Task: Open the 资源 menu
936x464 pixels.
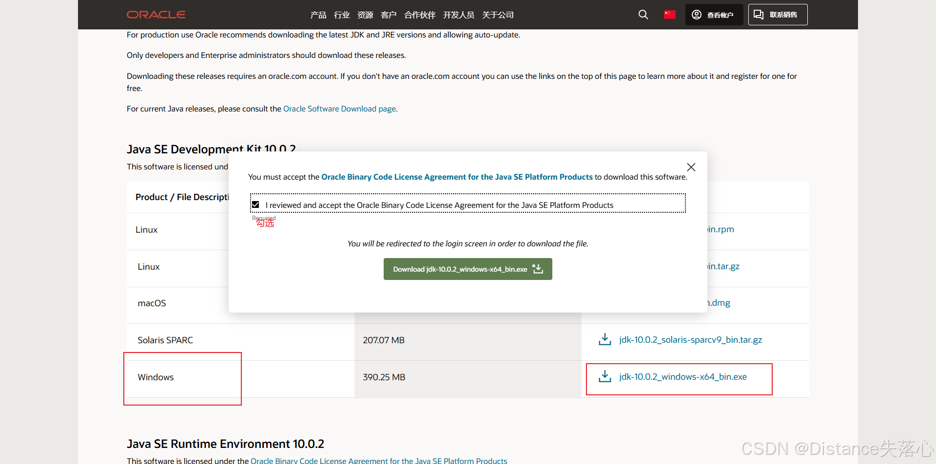Action: [365, 15]
